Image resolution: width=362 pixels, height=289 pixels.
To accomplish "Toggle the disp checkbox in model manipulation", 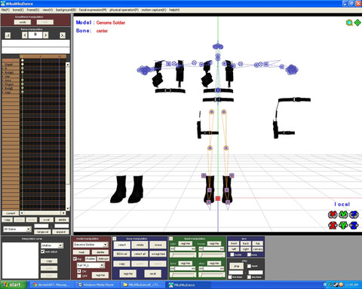I will [75, 259].
